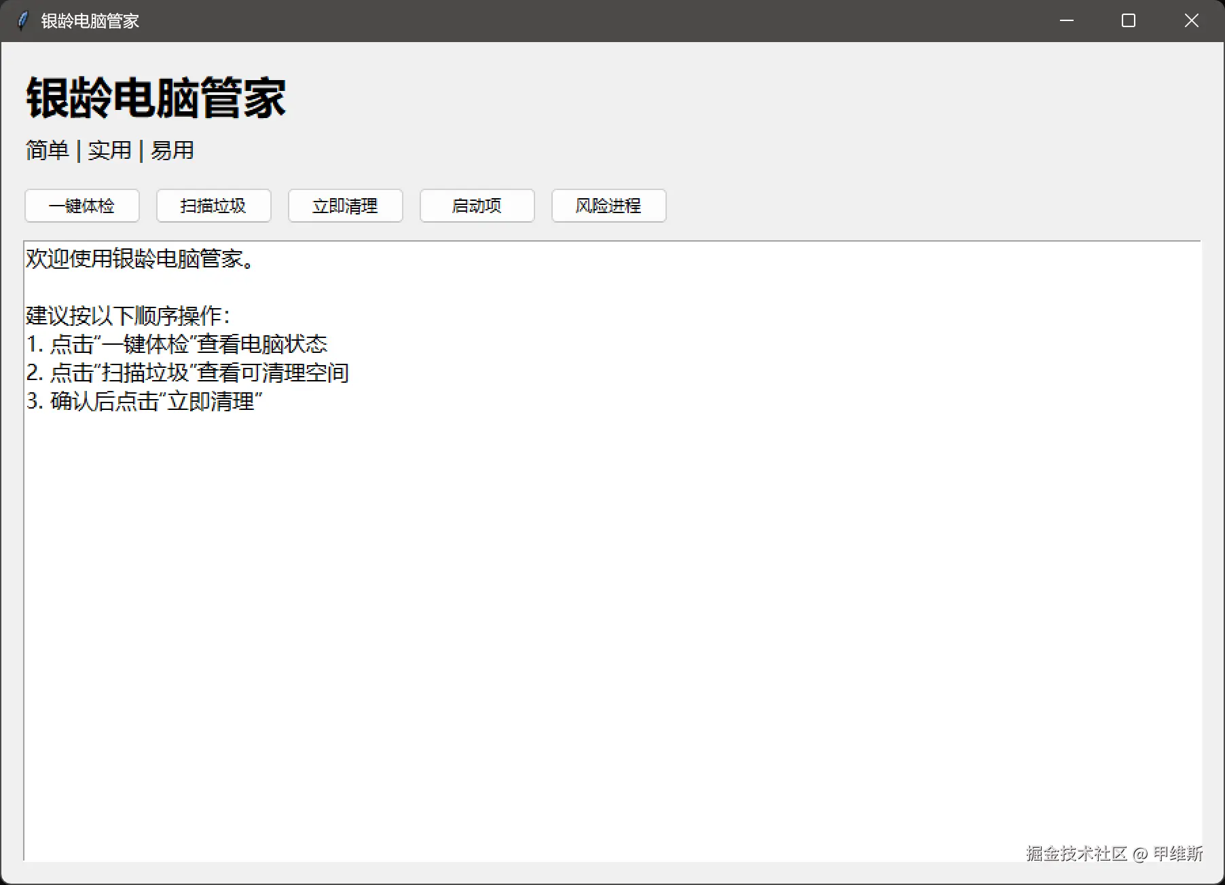Click the 甲维斯 author name text
The height and width of the screenshot is (885, 1225).
click(1180, 854)
